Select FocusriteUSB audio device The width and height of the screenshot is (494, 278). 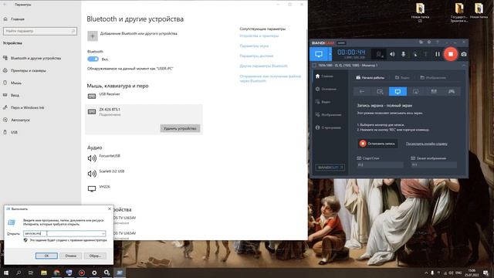[144, 158]
